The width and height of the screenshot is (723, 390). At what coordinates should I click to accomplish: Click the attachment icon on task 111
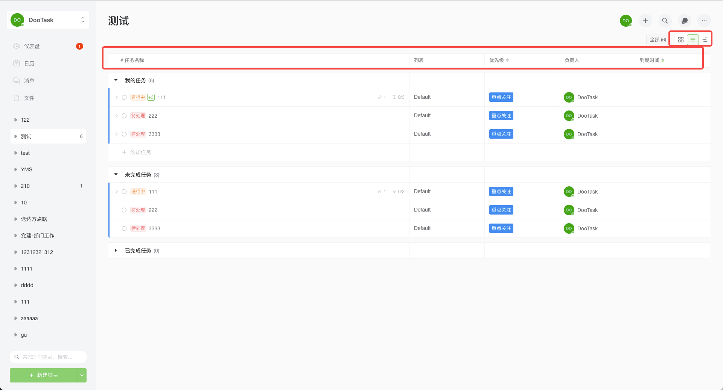380,97
